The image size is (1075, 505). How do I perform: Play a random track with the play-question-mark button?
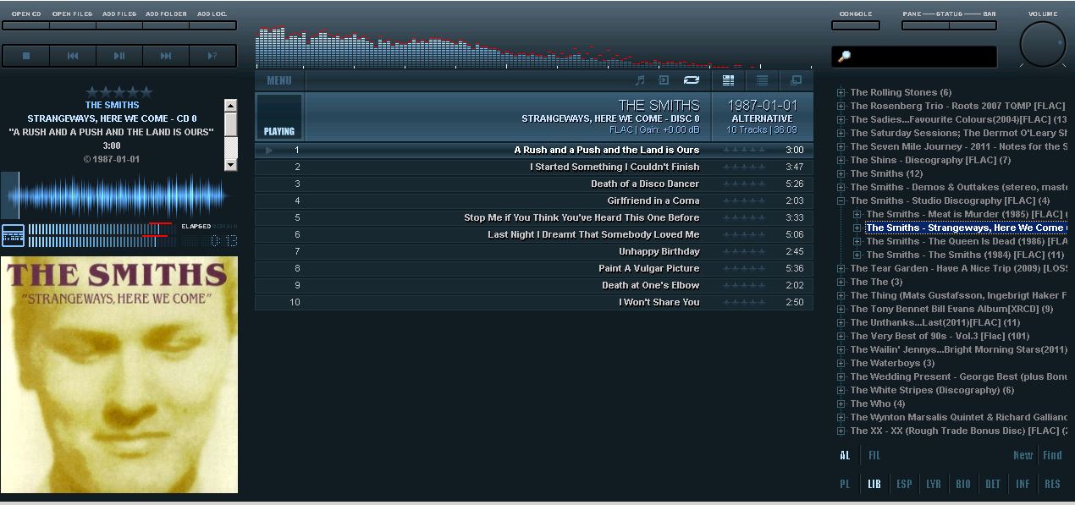coord(212,56)
